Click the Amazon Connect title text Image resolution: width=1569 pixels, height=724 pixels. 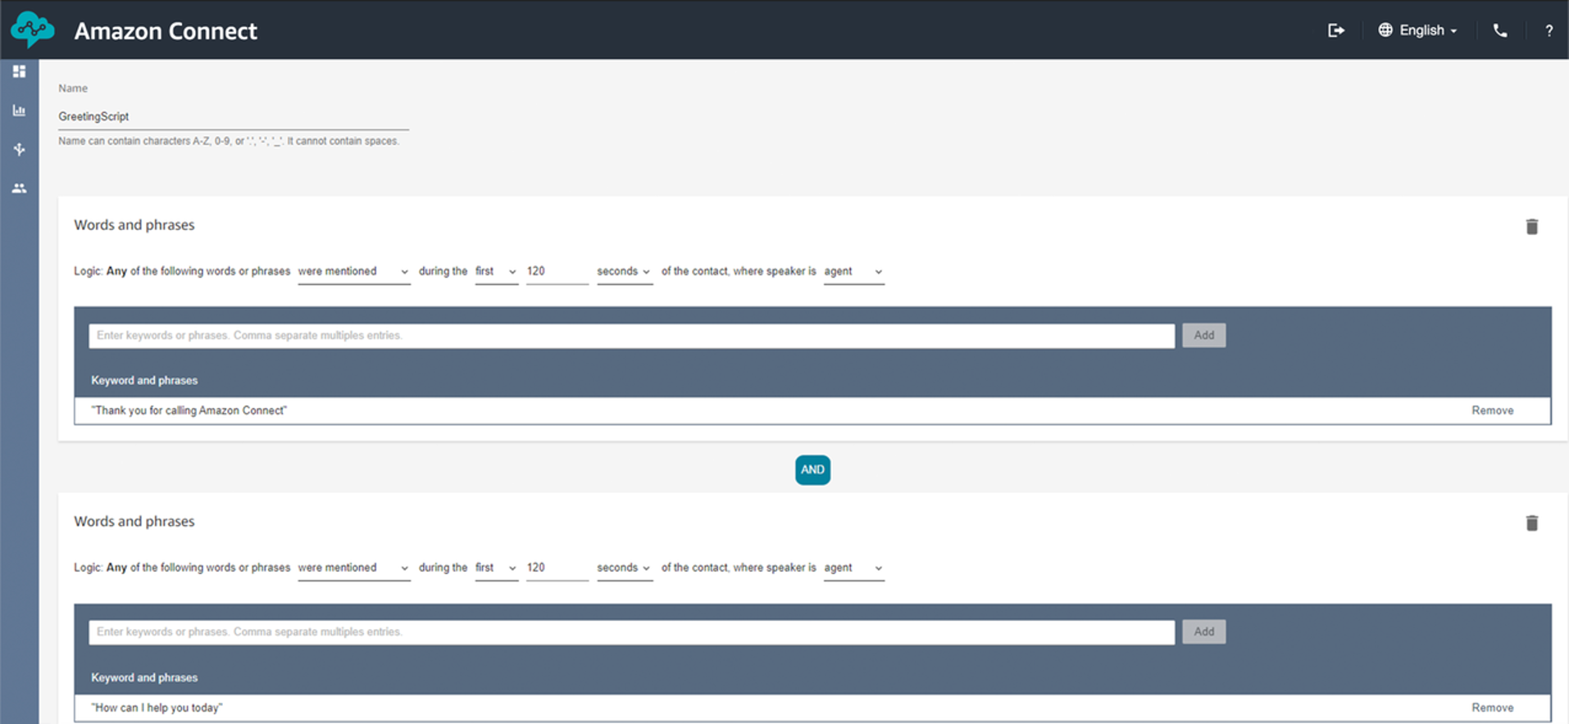pos(166,31)
